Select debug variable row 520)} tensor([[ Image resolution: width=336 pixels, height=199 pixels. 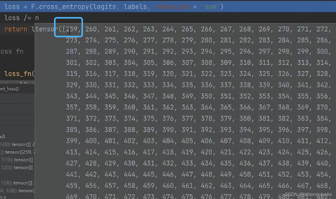[x=17, y=167]
